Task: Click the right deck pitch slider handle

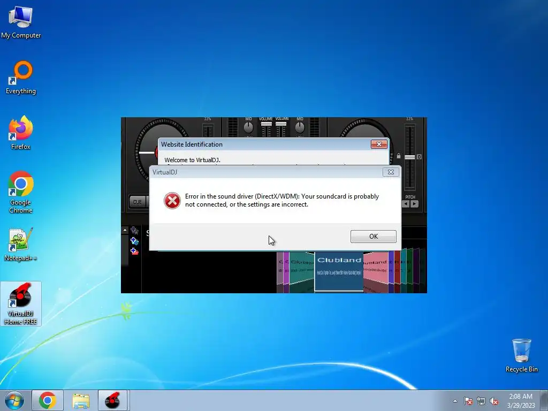Action: [x=409, y=157]
